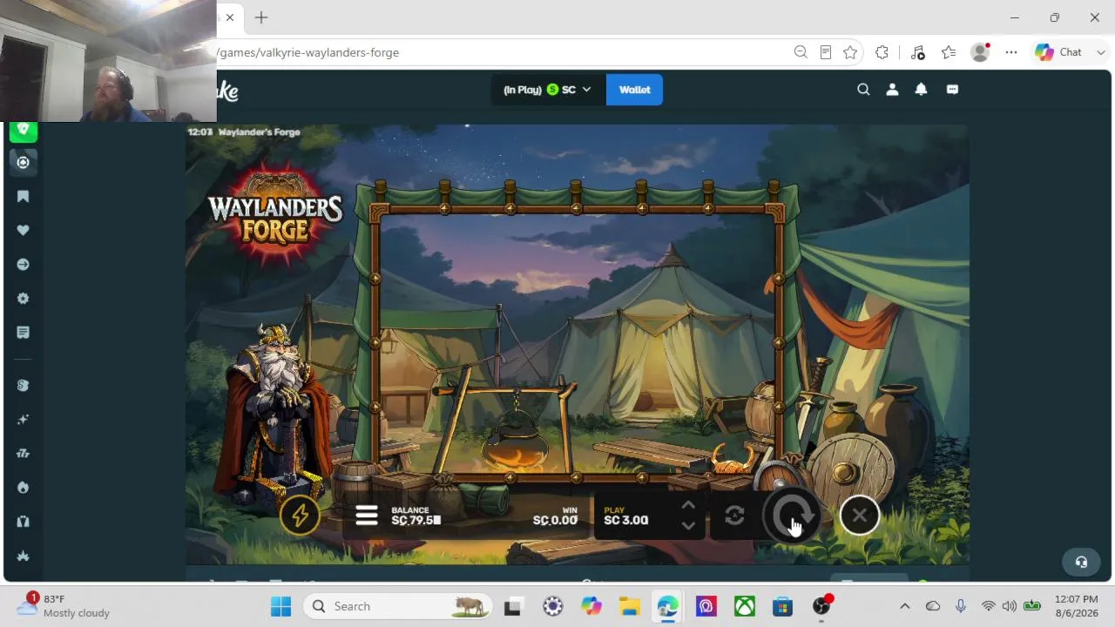Expand the (In Play) SC currency dropdown
Screen dimensions: 1115x627
(548, 90)
